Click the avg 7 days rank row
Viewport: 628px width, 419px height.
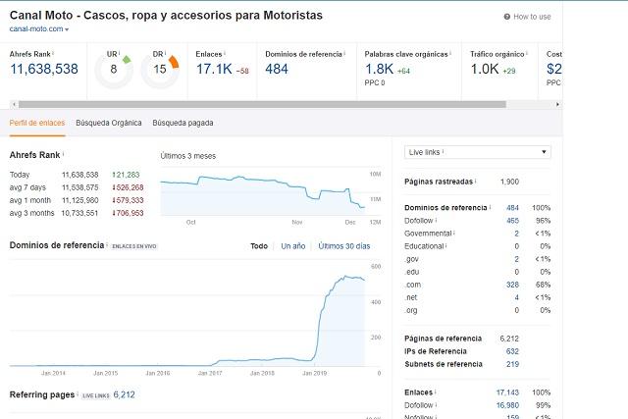77,187
